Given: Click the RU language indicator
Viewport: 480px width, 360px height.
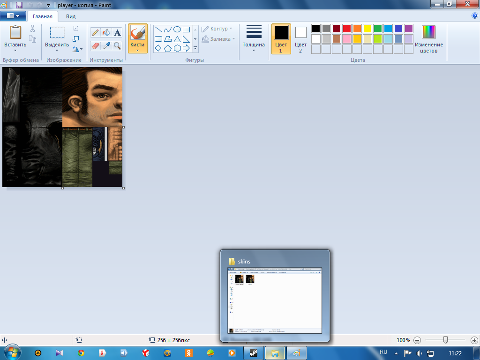Looking at the screenshot, I should (383, 352).
